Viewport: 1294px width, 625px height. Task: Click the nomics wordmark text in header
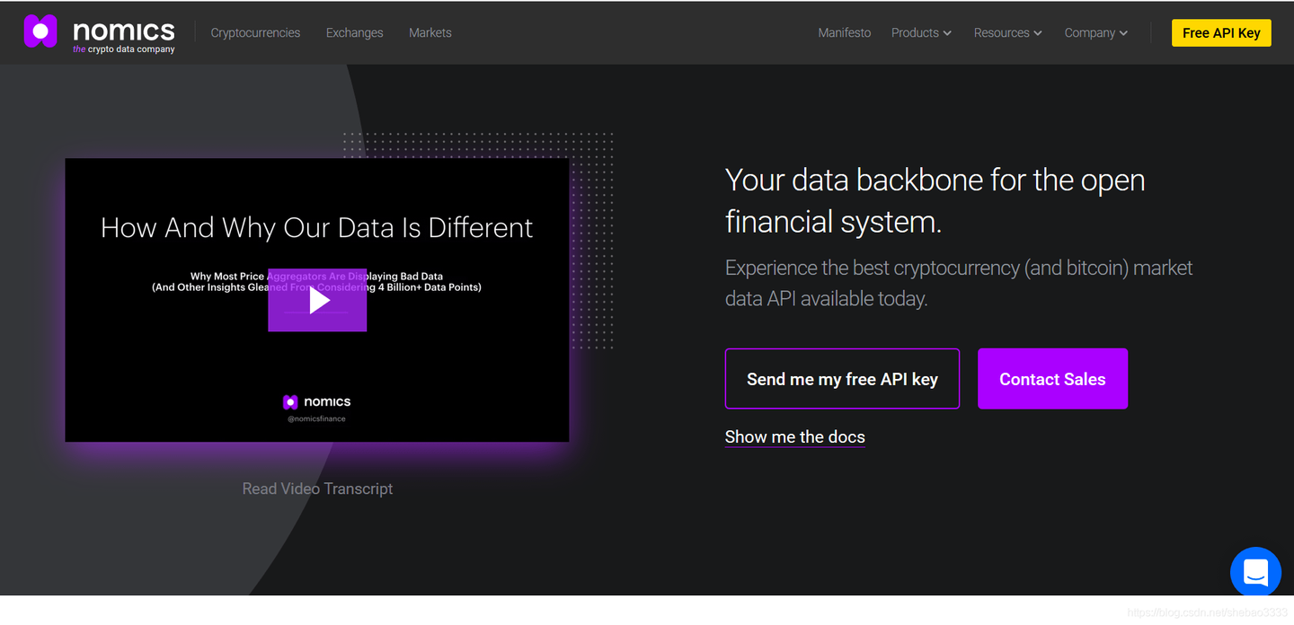point(123,30)
